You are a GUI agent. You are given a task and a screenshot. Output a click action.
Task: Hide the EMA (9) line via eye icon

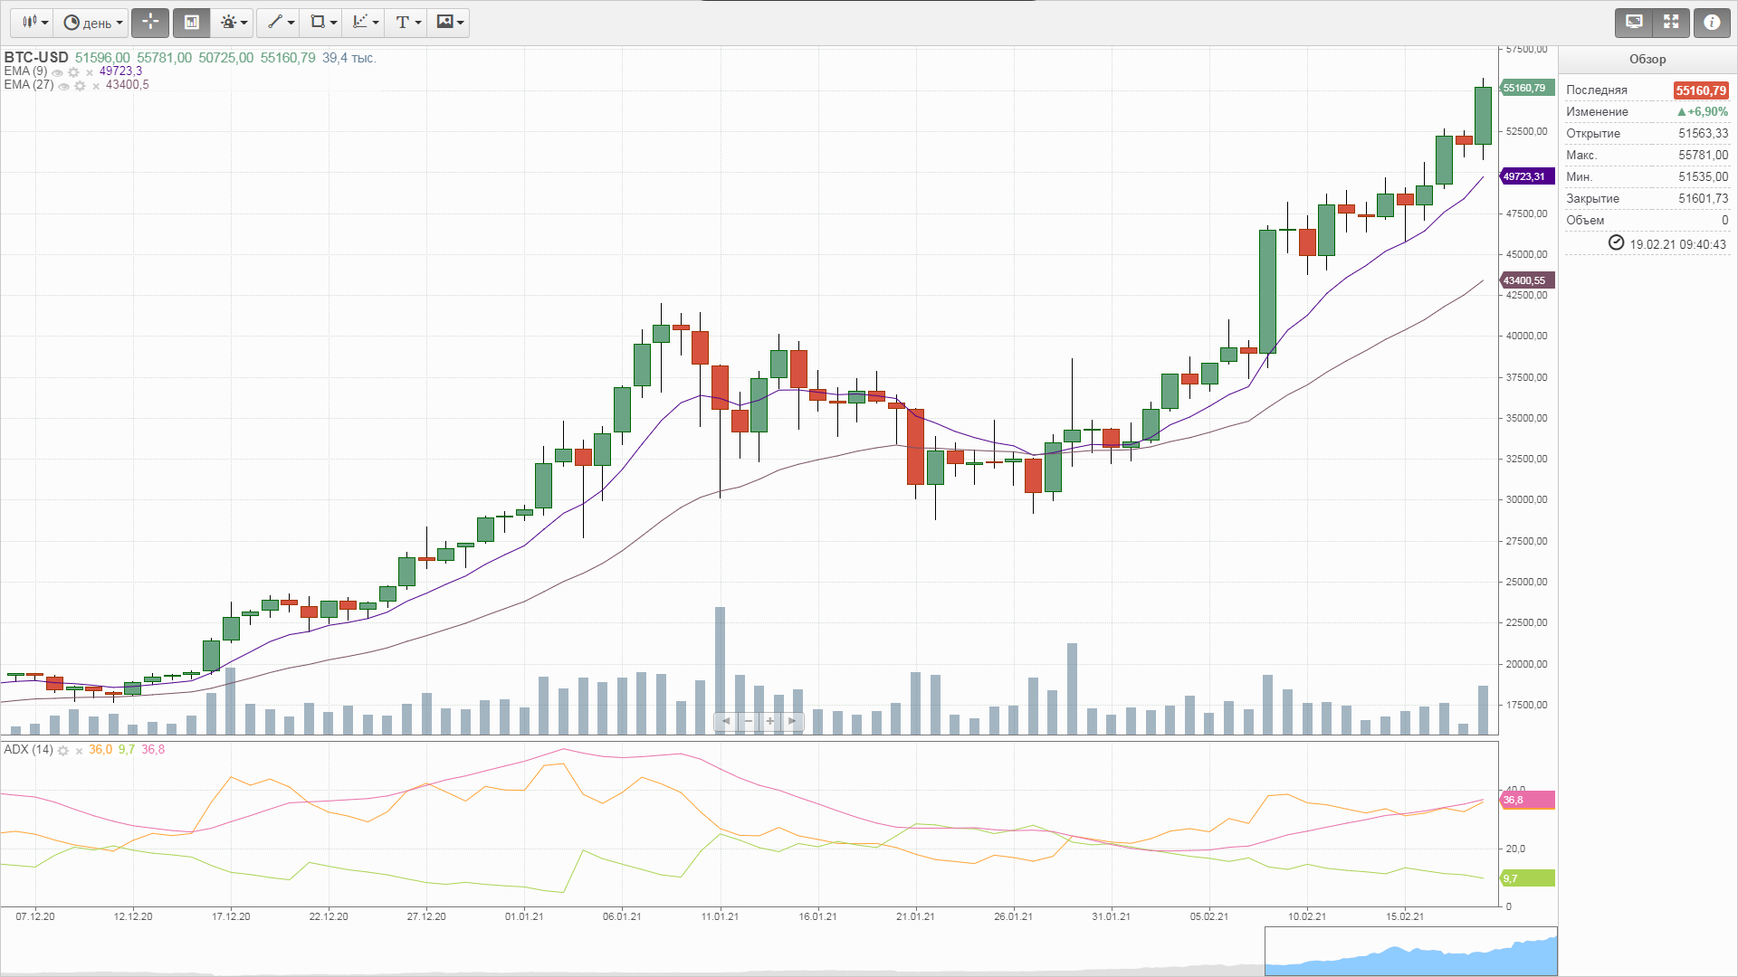[x=58, y=72]
